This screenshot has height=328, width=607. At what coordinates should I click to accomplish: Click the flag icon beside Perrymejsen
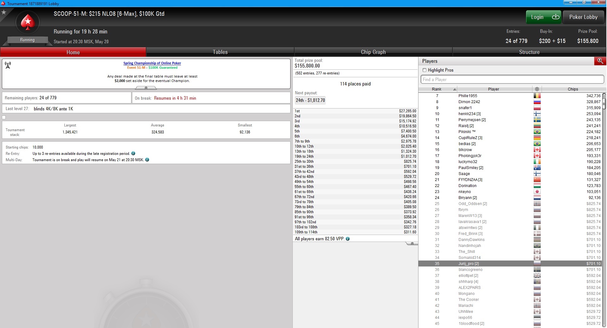click(537, 120)
